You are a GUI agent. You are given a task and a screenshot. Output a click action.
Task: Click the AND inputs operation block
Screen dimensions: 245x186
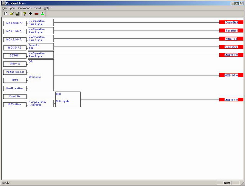click(x=68, y=100)
